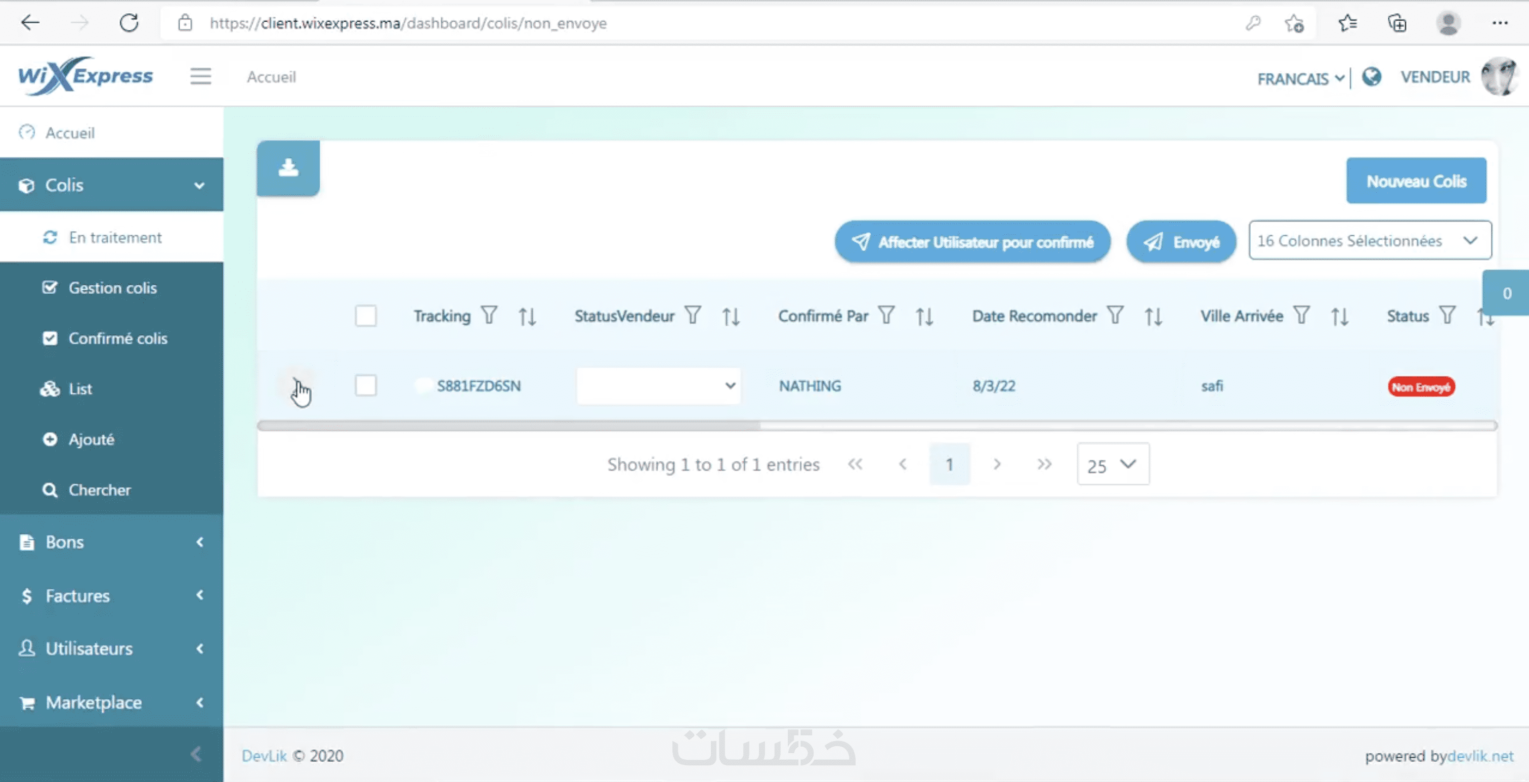
Task: Click the Ville Arrivée filter icon
Action: [x=1302, y=315]
